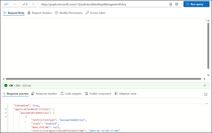This screenshot has width=212, height=133.
Task: Expand the response area with expand icon
Action: (x=206, y=94)
